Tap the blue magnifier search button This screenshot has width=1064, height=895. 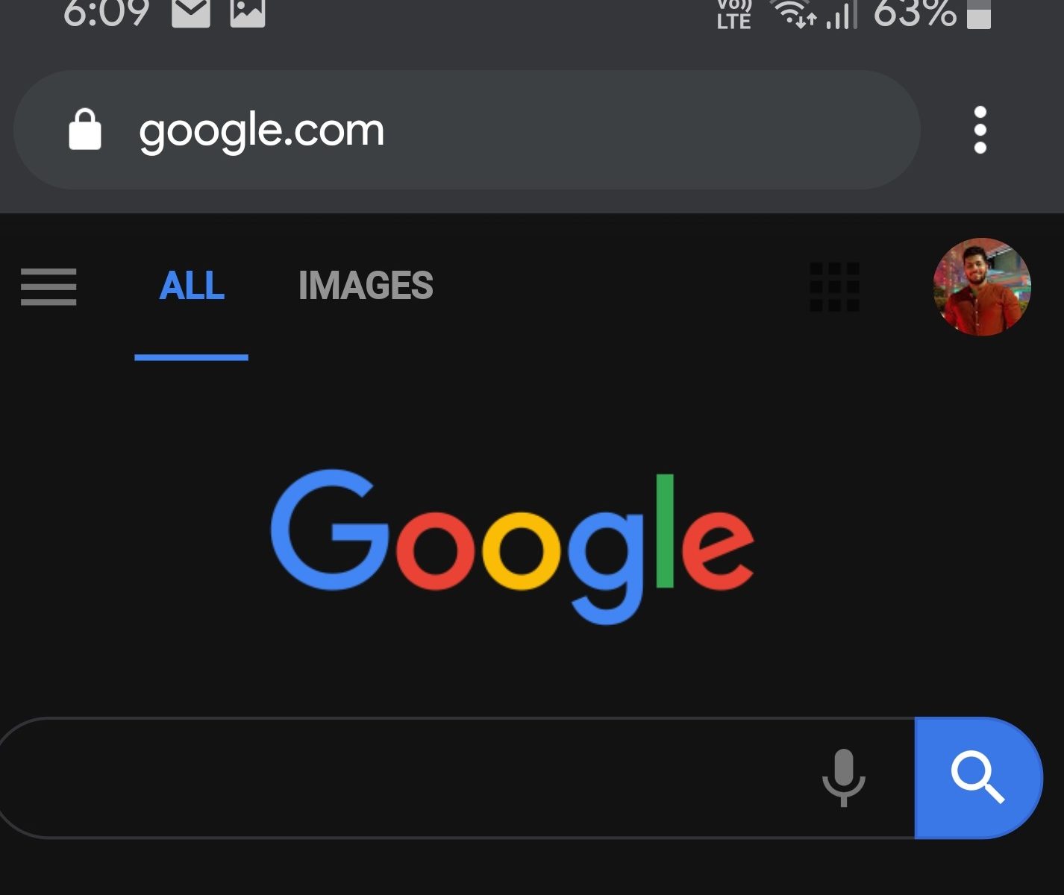pos(978,778)
